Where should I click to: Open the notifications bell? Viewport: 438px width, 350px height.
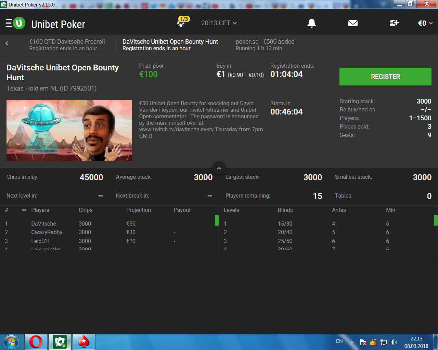[x=312, y=23]
